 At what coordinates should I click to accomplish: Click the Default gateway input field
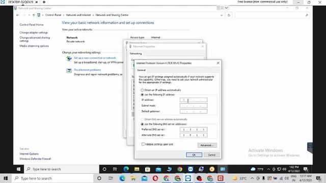(x=194, y=111)
